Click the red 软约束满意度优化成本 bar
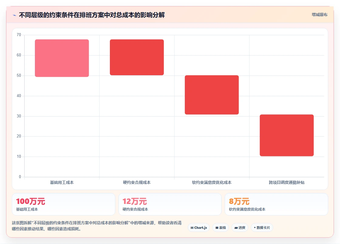340x244 pixels. 212,95
